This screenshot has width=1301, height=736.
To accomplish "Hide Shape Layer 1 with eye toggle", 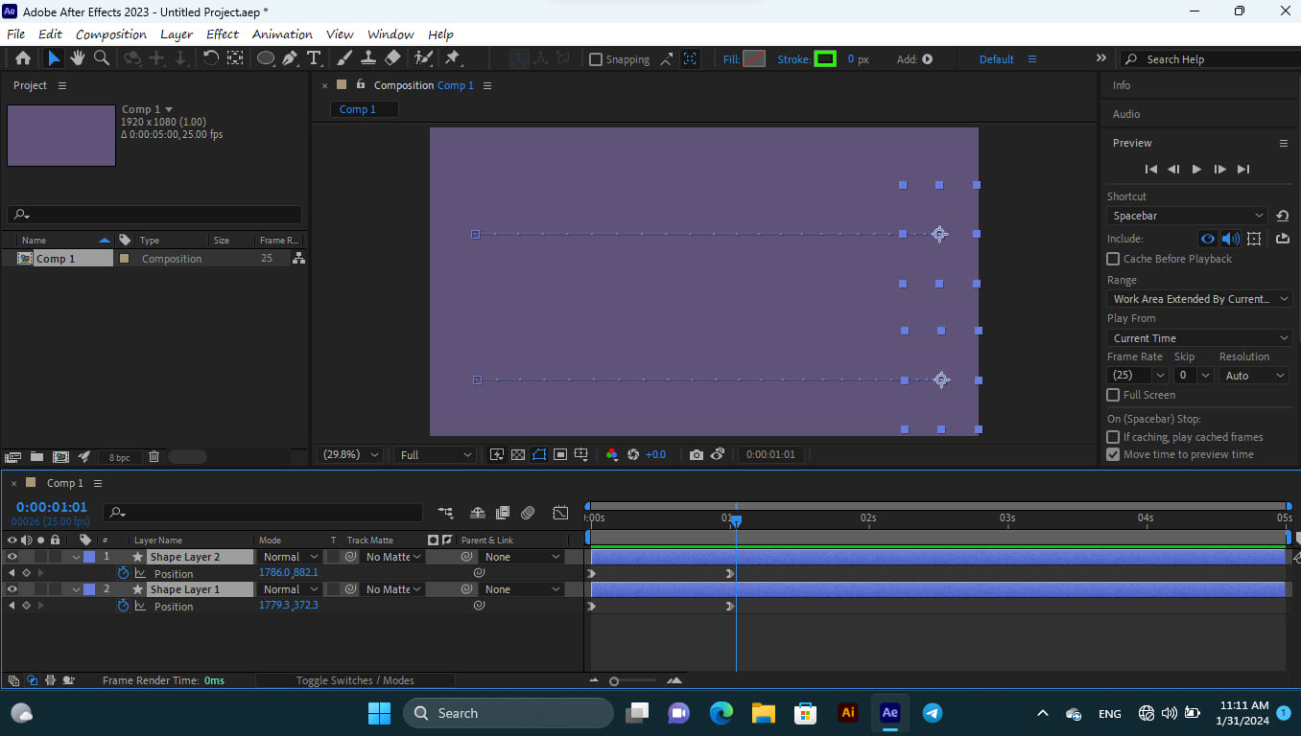I will [x=12, y=589].
